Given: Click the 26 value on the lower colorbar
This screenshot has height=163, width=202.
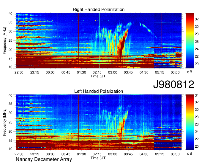Looking at the screenshot, I should click(197, 124).
